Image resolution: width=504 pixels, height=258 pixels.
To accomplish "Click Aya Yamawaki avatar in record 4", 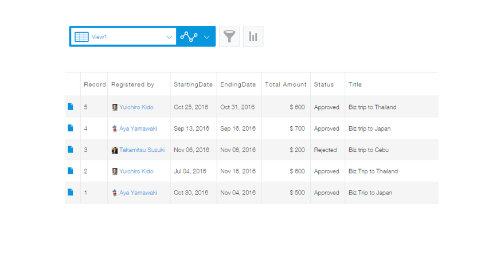I will [115, 128].
